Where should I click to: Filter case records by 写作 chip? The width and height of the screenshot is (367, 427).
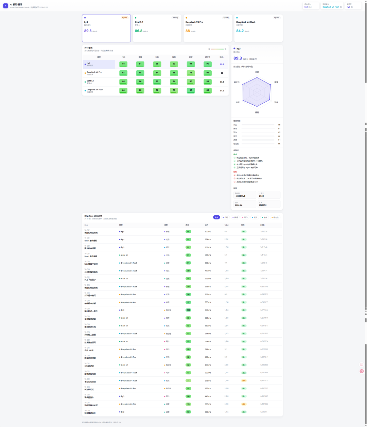tap(245, 217)
